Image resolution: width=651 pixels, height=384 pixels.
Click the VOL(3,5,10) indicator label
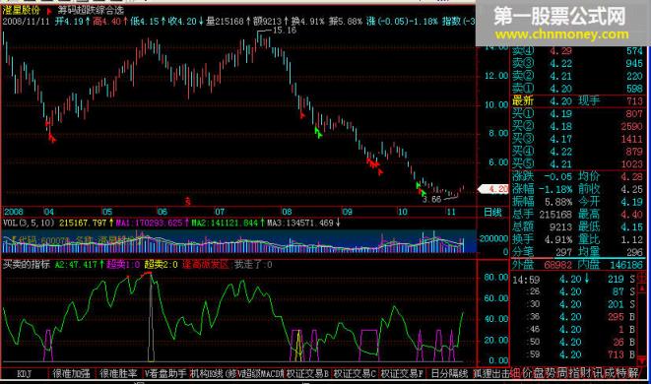click(29, 224)
